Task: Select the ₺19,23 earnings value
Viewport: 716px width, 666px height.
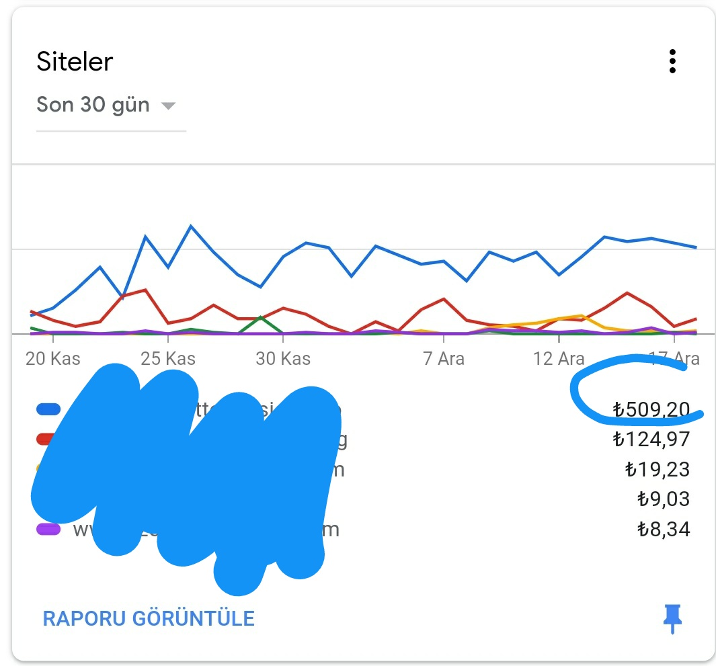Action: pos(657,469)
